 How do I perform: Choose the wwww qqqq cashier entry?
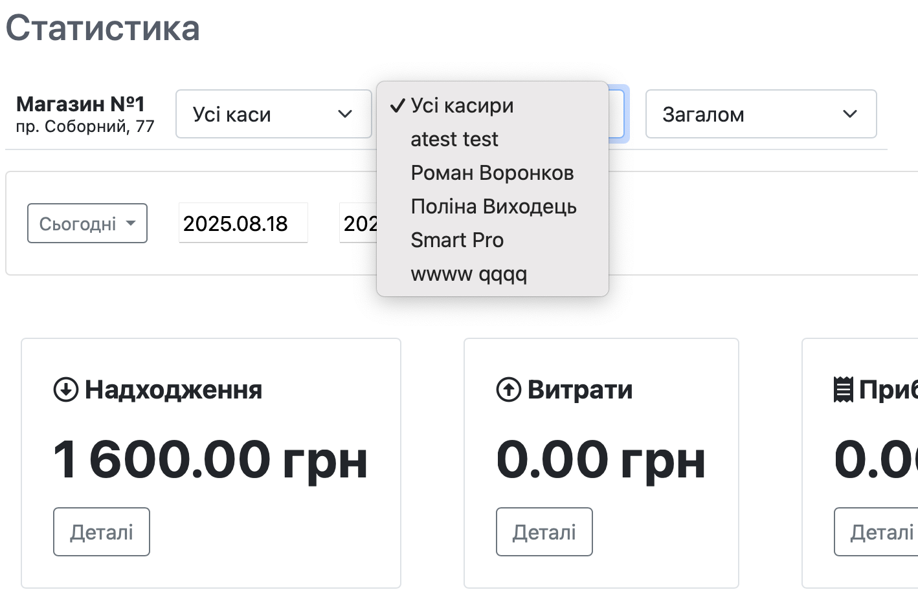[469, 274]
